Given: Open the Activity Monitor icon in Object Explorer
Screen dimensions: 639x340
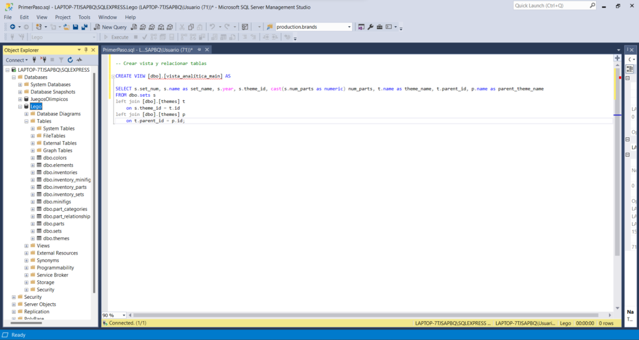Looking at the screenshot, I should click(79, 60).
